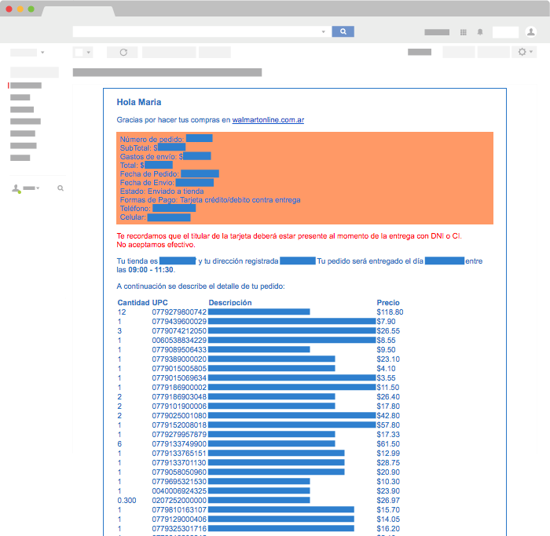Open the walmartonline.com.ar link

(x=268, y=120)
